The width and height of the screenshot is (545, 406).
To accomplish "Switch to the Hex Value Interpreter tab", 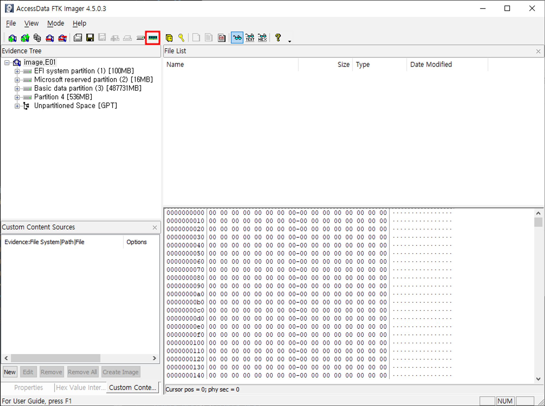I will [x=81, y=387].
